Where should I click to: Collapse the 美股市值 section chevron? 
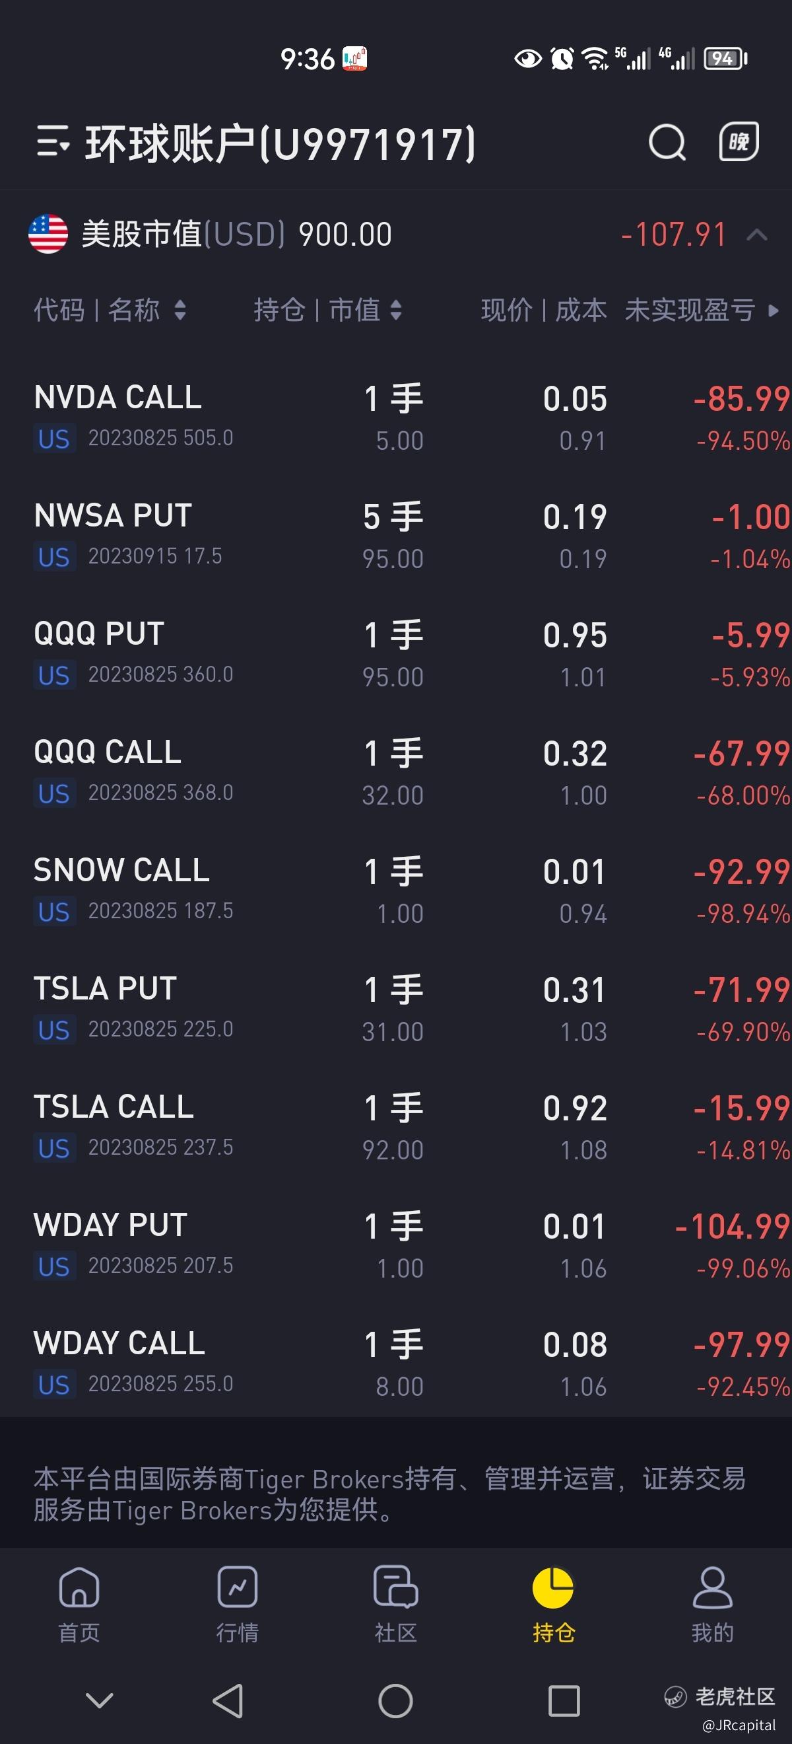point(757,235)
